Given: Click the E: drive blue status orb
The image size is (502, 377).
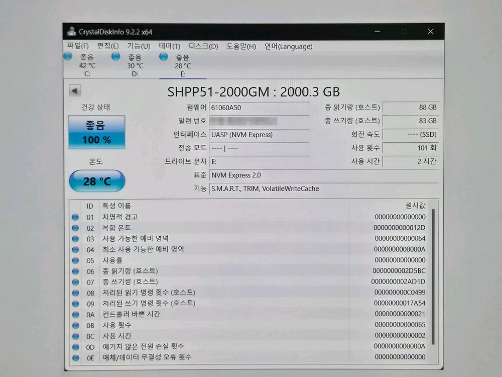Looking at the screenshot, I should (x=164, y=57).
